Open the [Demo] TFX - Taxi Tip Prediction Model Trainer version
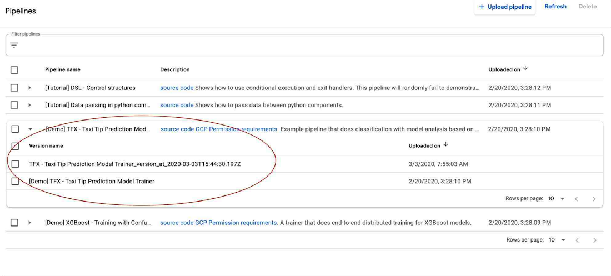This screenshot has height=276, width=611. point(92,181)
